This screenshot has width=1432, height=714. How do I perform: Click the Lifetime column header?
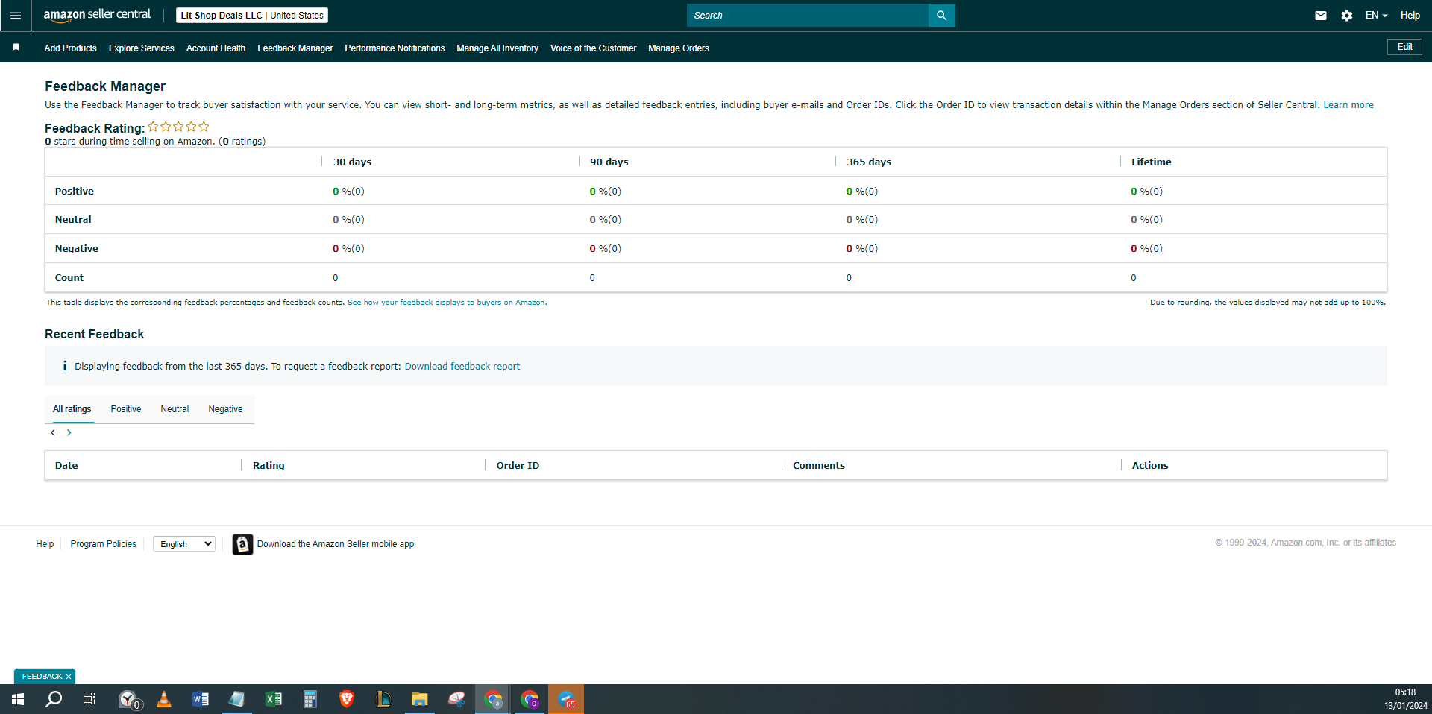point(1152,162)
